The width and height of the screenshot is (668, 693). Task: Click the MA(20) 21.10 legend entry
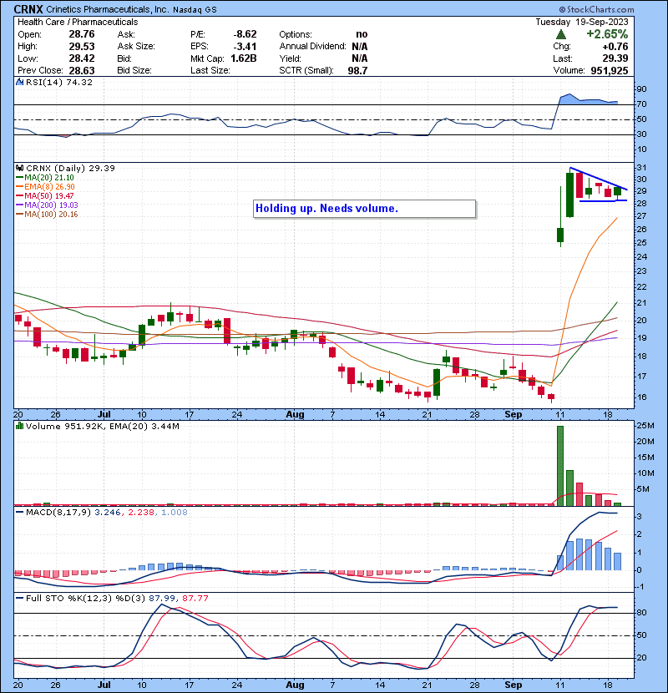pyautogui.click(x=44, y=178)
